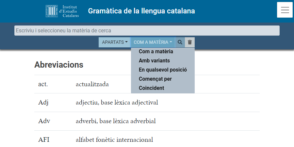The height and width of the screenshot is (147, 294).
Task: Select the 'Adj' abbreviation cell
Action: (43, 103)
